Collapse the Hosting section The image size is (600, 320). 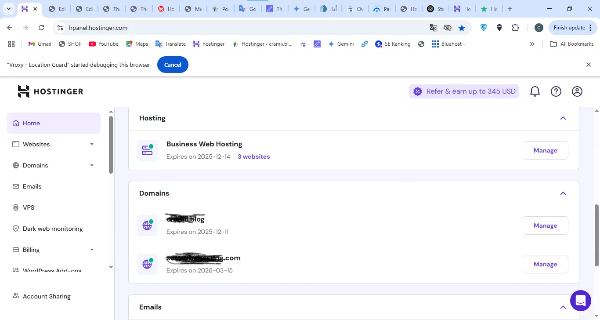tap(563, 118)
